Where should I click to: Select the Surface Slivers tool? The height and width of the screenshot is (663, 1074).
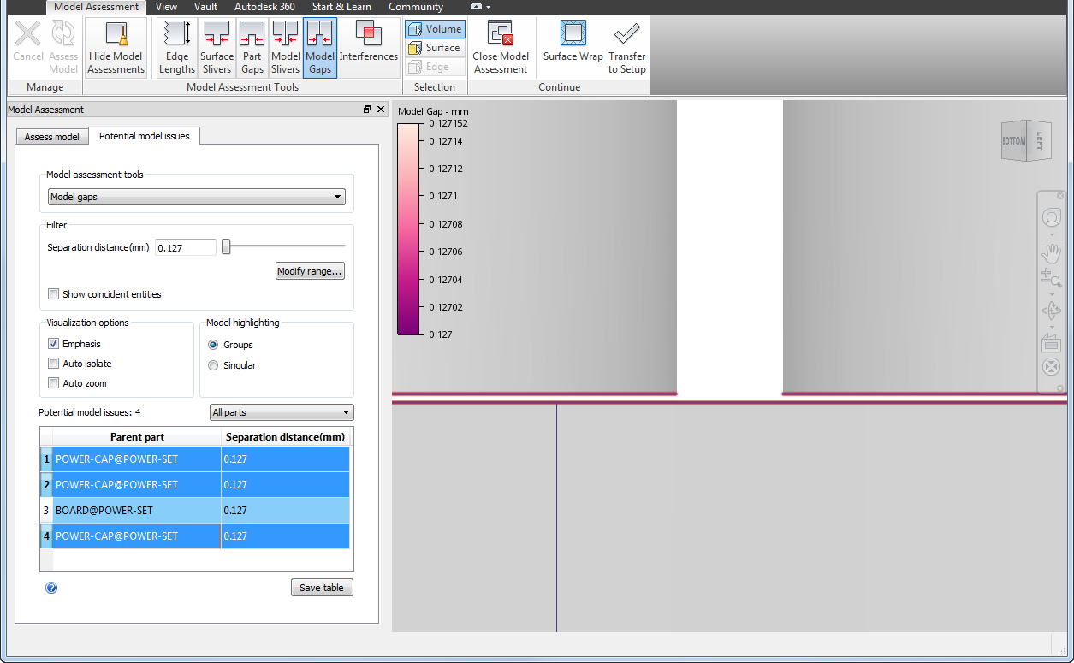coord(217,47)
